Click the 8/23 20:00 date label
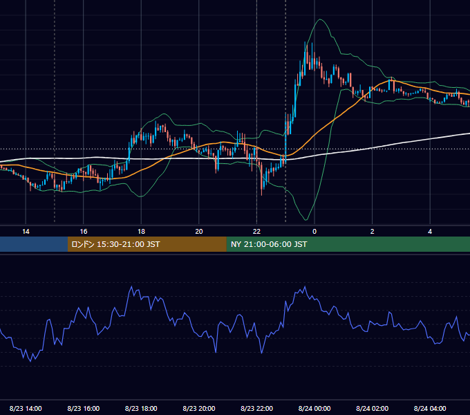470x415 pixels. click(199, 408)
